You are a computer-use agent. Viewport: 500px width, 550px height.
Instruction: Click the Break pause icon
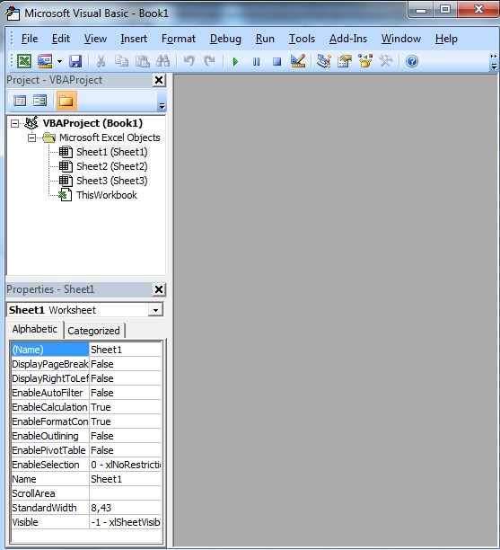[257, 62]
